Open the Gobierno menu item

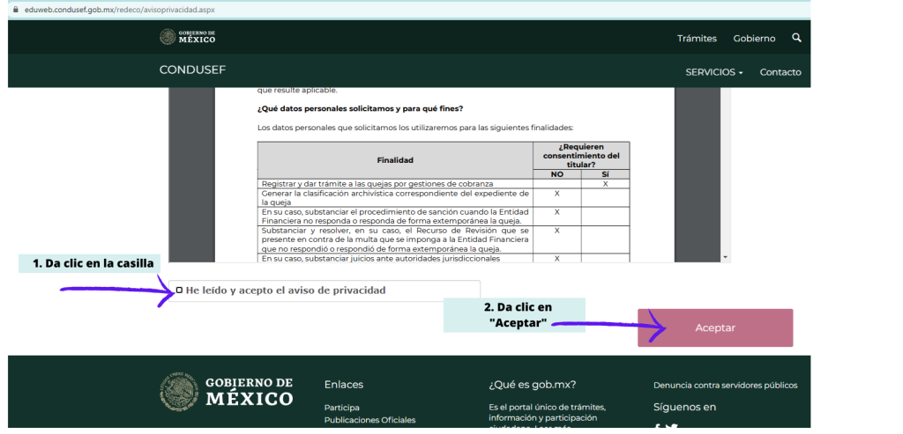point(754,39)
